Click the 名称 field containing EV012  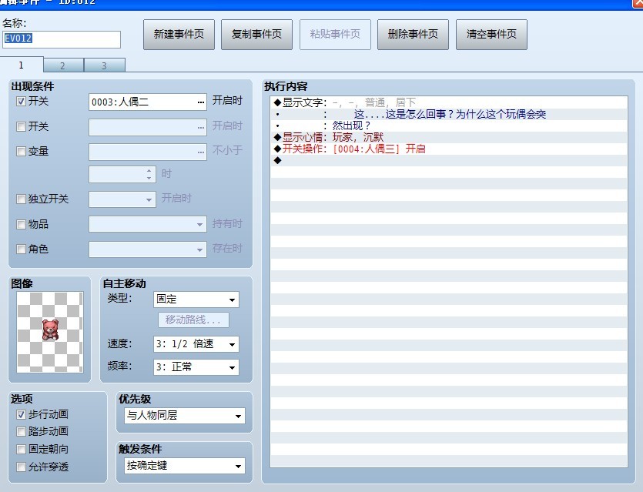[x=62, y=39]
